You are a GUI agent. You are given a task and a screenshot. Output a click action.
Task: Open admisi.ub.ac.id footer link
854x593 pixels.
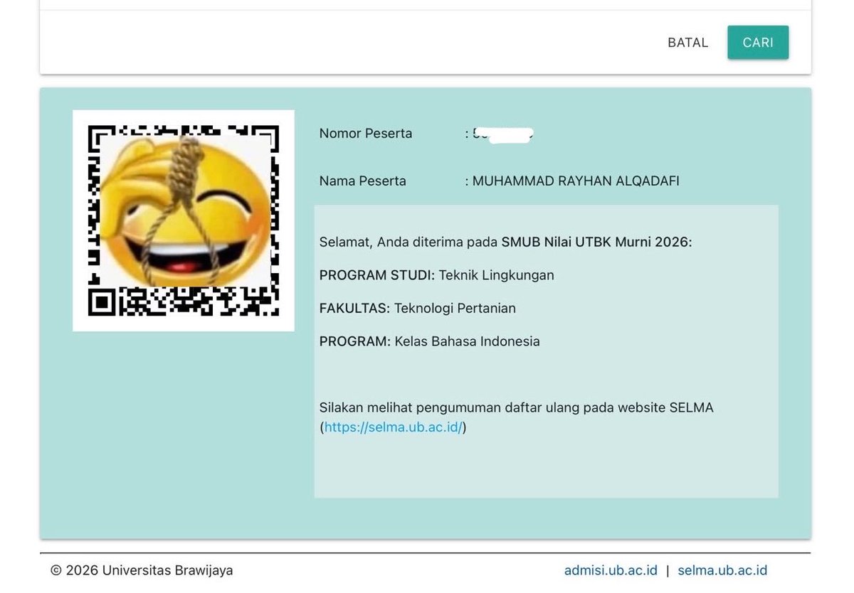tap(611, 570)
